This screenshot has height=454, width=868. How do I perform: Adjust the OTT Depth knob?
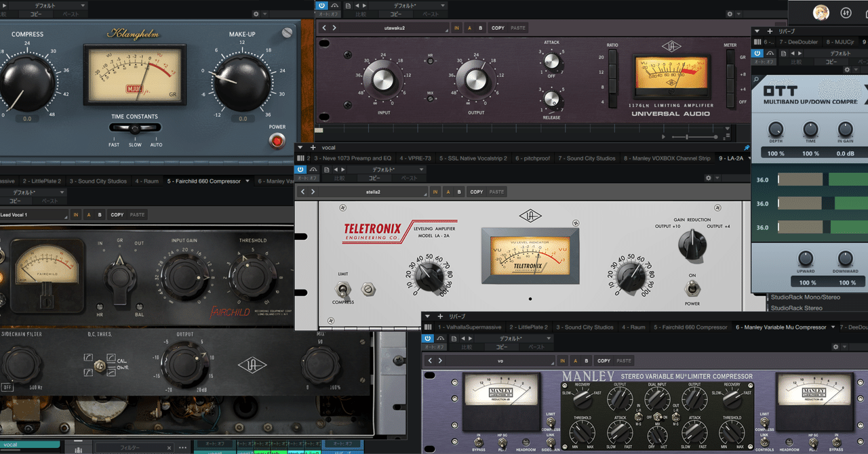click(775, 129)
